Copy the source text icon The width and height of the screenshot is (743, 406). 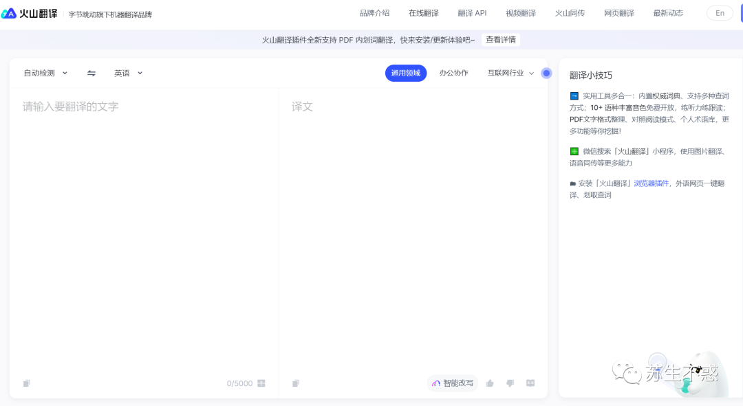[27, 383]
